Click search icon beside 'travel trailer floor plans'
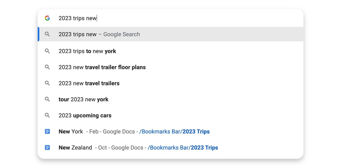341x168 pixels. pyautogui.click(x=47, y=67)
